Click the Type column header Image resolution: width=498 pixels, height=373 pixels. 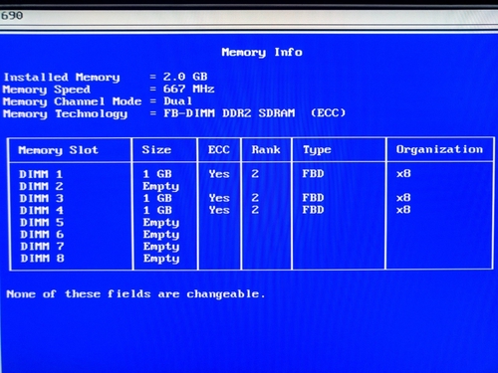(317, 150)
